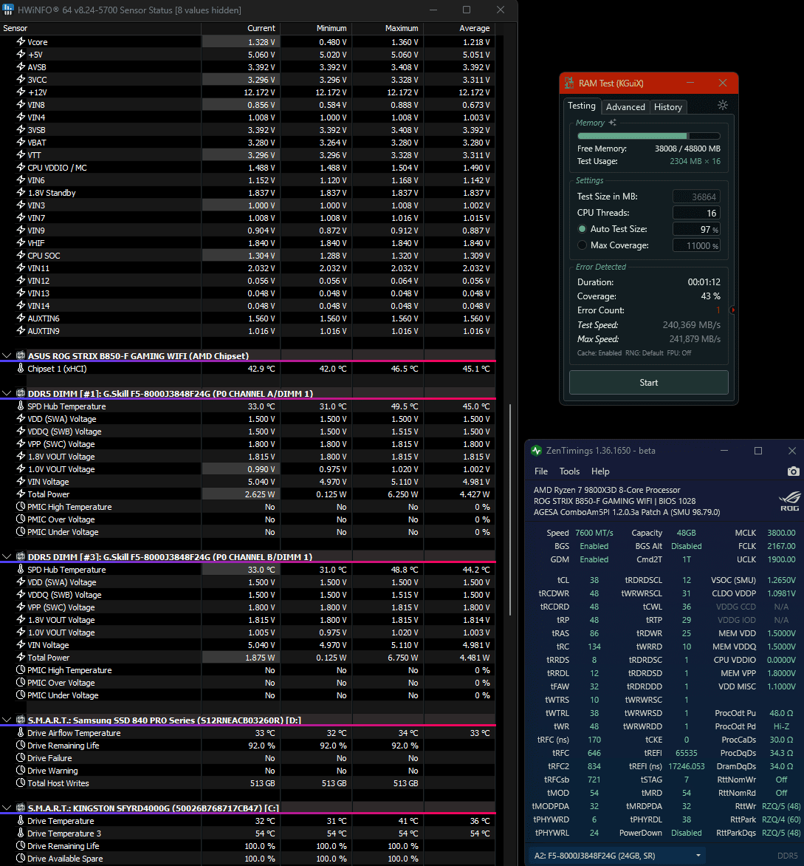The width and height of the screenshot is (804, 866).
Task: Click the ZenTimings title bar logo icon
Action: (536, 451)
